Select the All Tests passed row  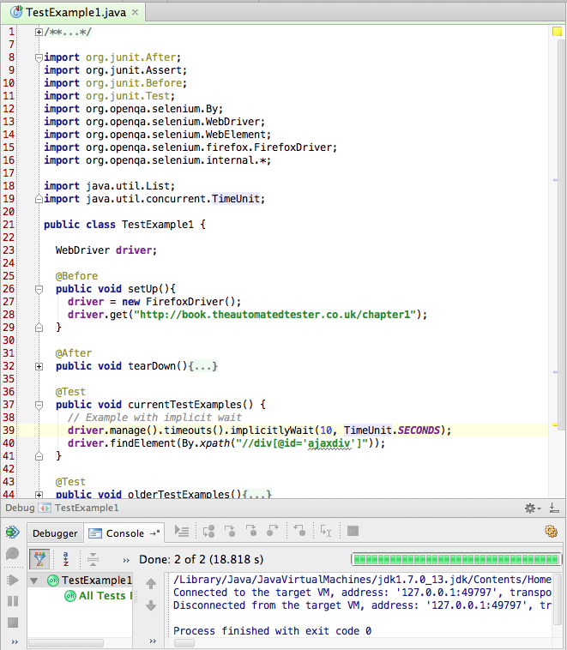tap(80, 596)
